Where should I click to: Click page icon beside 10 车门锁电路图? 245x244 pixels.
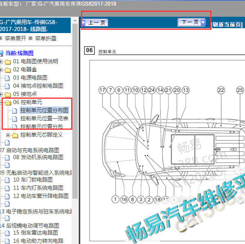tap(7, 180)
